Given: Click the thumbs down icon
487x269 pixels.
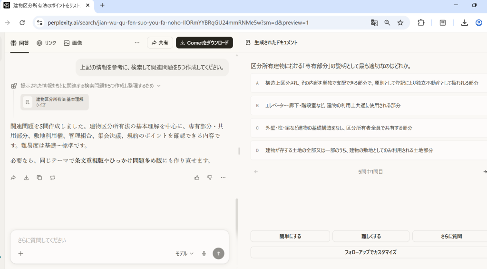Looking at the screenshot, I should pyautogui.click(x=210, y=178).
